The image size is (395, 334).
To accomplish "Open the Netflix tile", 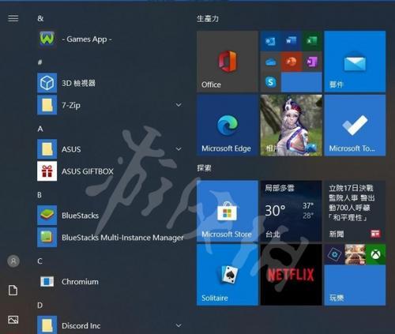I will click(x=292, y=275).
